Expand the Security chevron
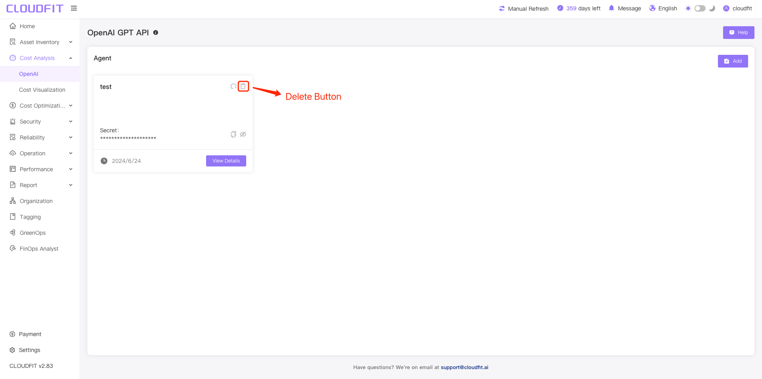Image resolution: width=762 pixels, height=379 pixels. point(71,122)
